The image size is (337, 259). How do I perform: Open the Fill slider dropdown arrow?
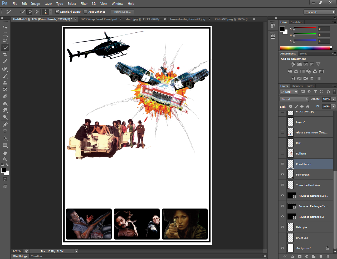[333, 107]
